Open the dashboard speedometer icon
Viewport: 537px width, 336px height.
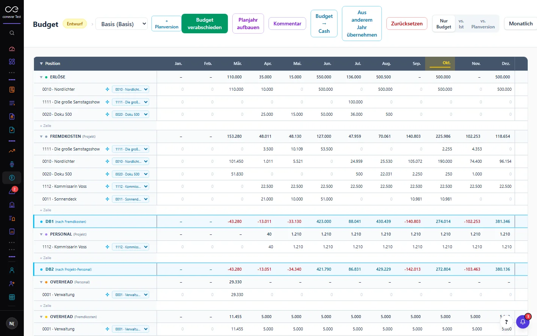tap(12, 49)
